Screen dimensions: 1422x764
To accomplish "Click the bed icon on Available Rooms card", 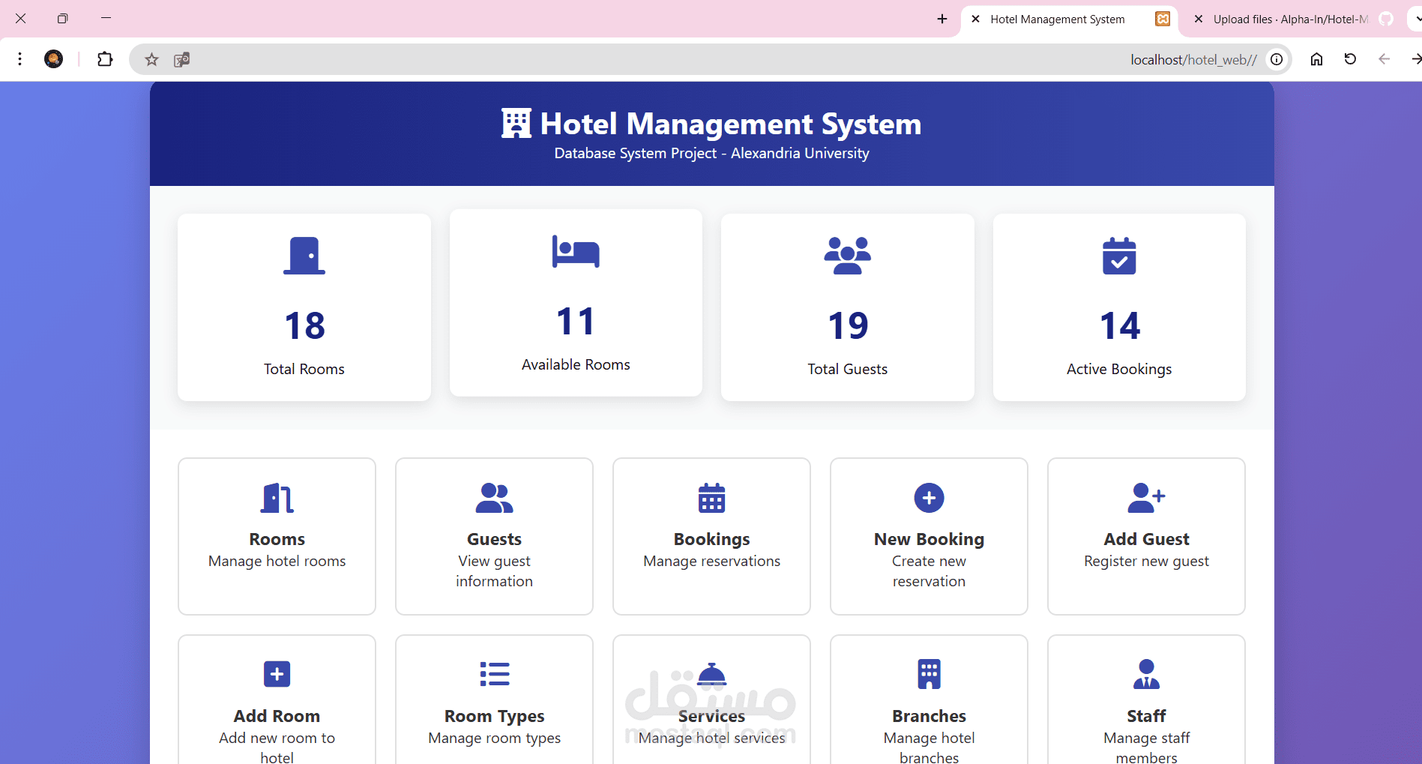I will [575, 252].
